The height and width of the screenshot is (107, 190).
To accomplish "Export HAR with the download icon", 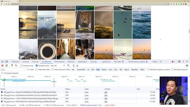I will tap(77, 65).
